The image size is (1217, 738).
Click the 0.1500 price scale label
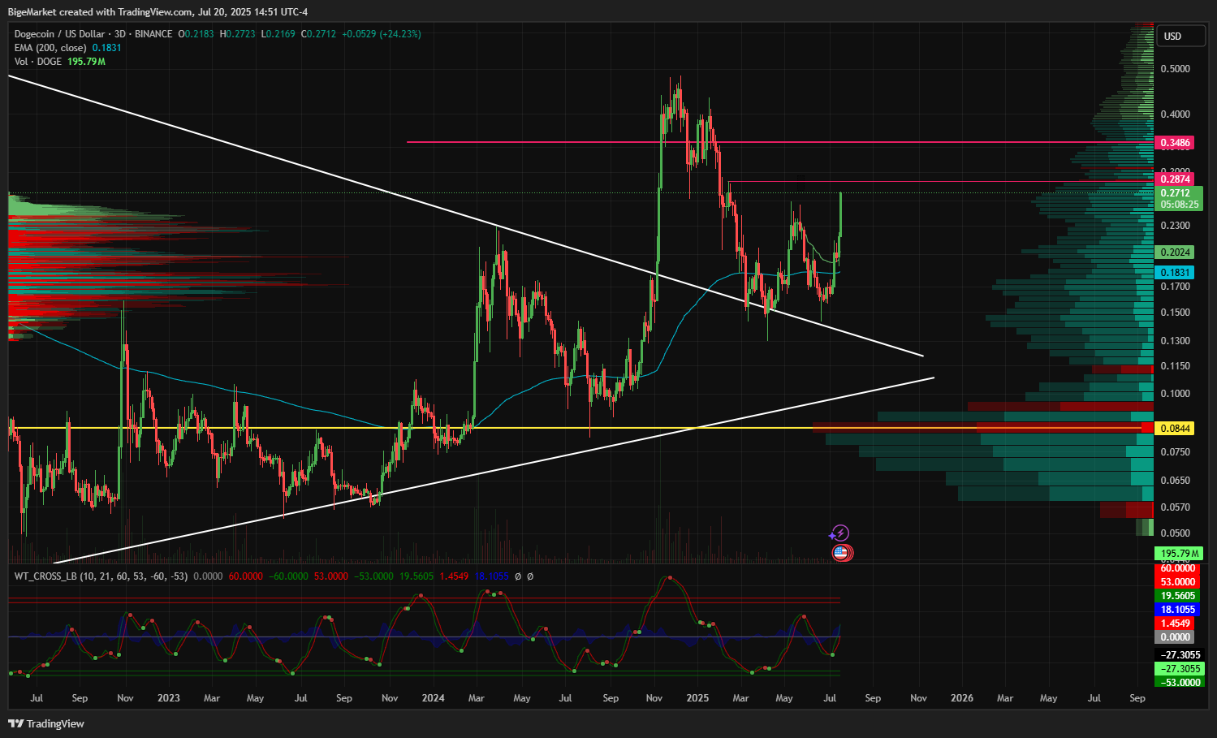coord(1175,313)
